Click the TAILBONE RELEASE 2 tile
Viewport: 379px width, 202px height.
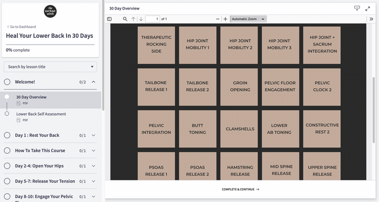(197, 87)
